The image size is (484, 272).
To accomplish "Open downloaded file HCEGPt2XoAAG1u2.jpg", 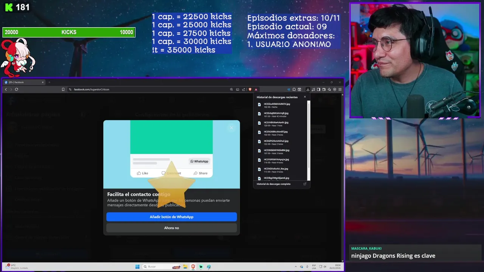I will (276, 141).
